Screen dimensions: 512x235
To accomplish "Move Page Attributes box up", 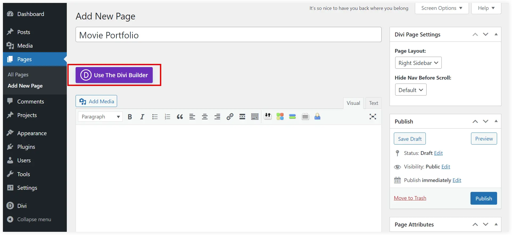I will pos(475,225).
